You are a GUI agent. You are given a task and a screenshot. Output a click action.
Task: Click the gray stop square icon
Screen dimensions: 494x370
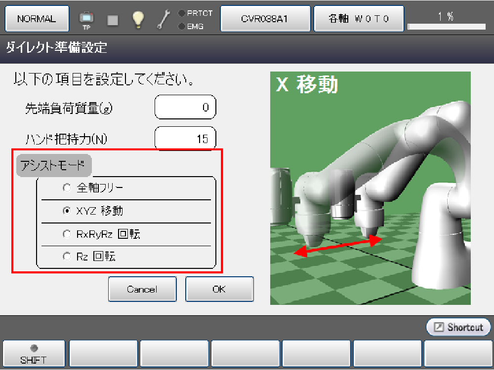point(113,19)
